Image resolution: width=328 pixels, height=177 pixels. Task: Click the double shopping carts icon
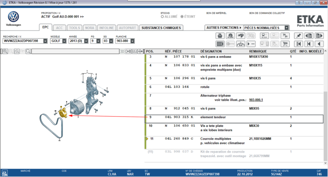point(285,36)
